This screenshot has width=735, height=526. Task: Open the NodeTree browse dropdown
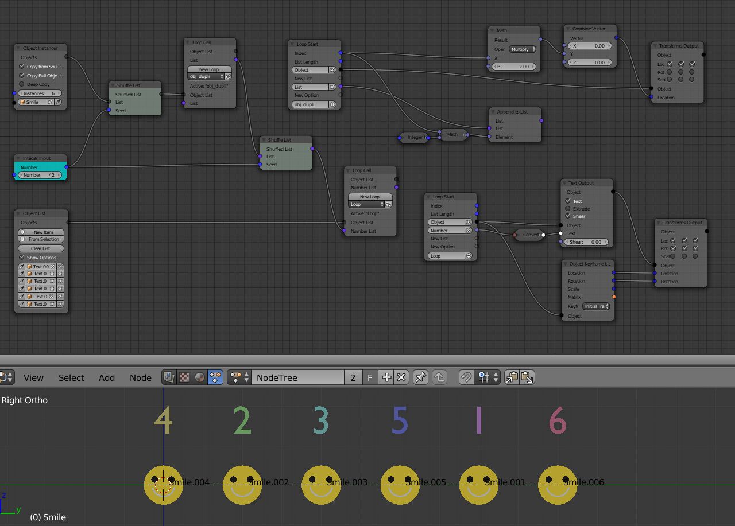[239, 377]
